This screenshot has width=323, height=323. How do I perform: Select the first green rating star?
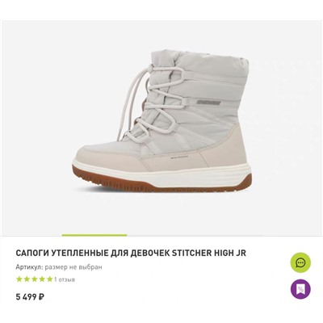[19, 279]
